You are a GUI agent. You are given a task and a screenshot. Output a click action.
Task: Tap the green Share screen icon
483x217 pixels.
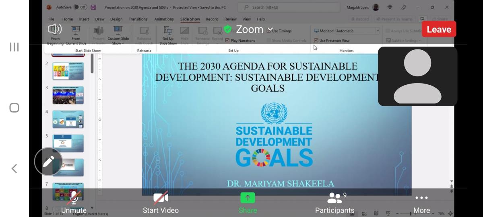tap(248, 198)
